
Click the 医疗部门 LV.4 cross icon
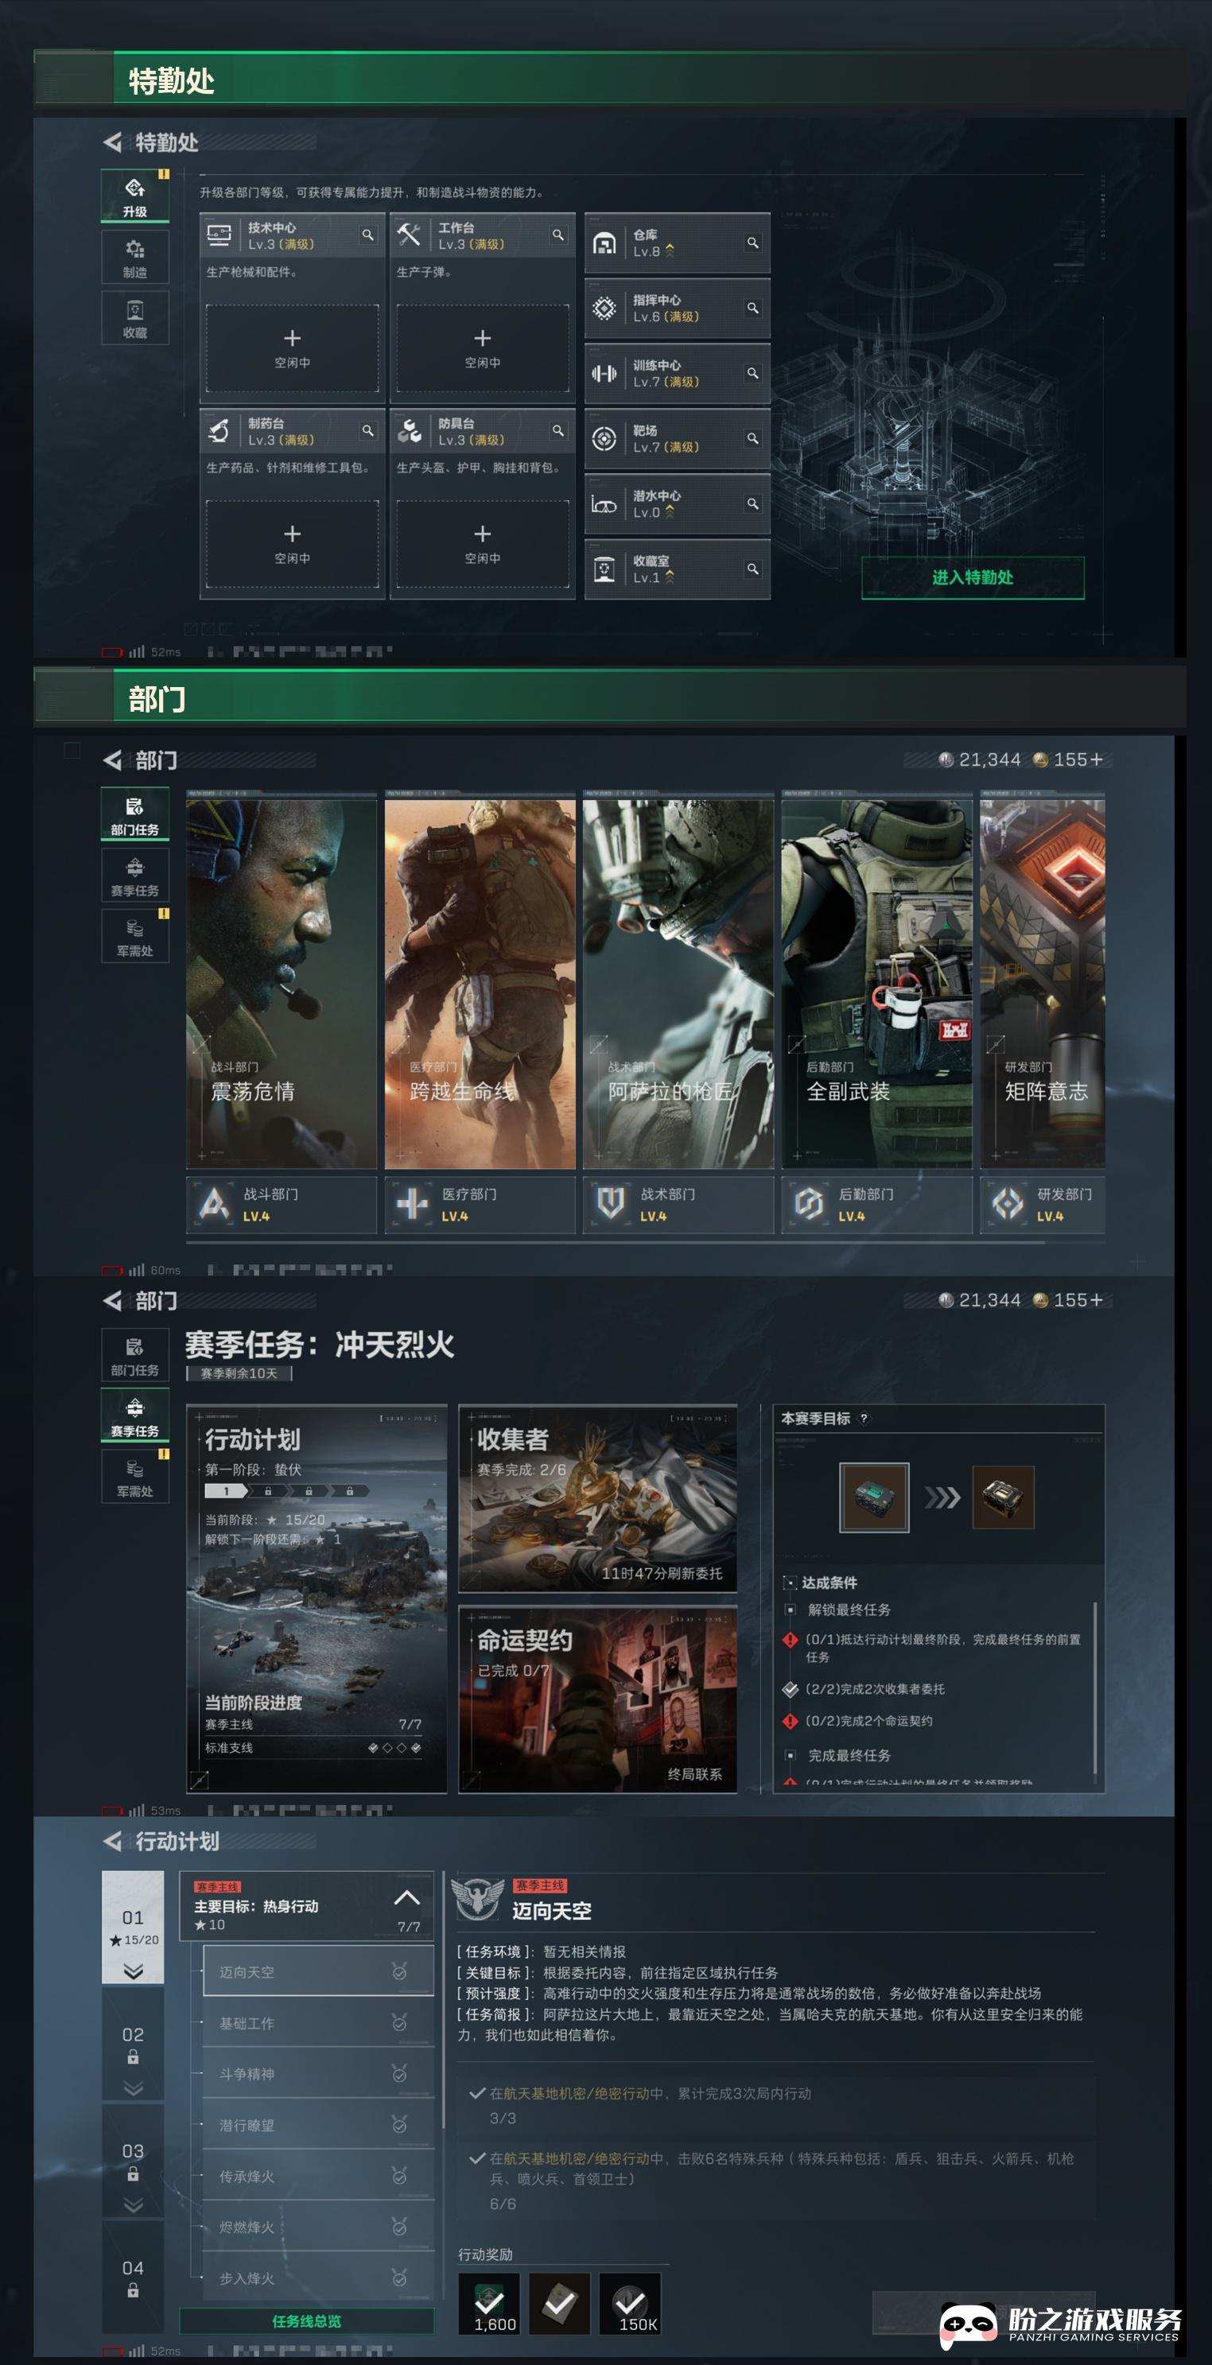[x=412, y=1204]
